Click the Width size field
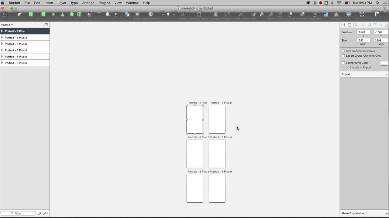Image resolution: width=389 pixels, height=218 pixels. tap(363, 40)
